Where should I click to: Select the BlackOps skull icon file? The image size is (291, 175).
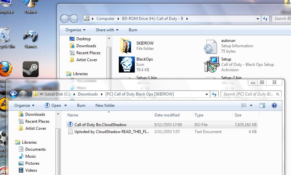(127, 65)
